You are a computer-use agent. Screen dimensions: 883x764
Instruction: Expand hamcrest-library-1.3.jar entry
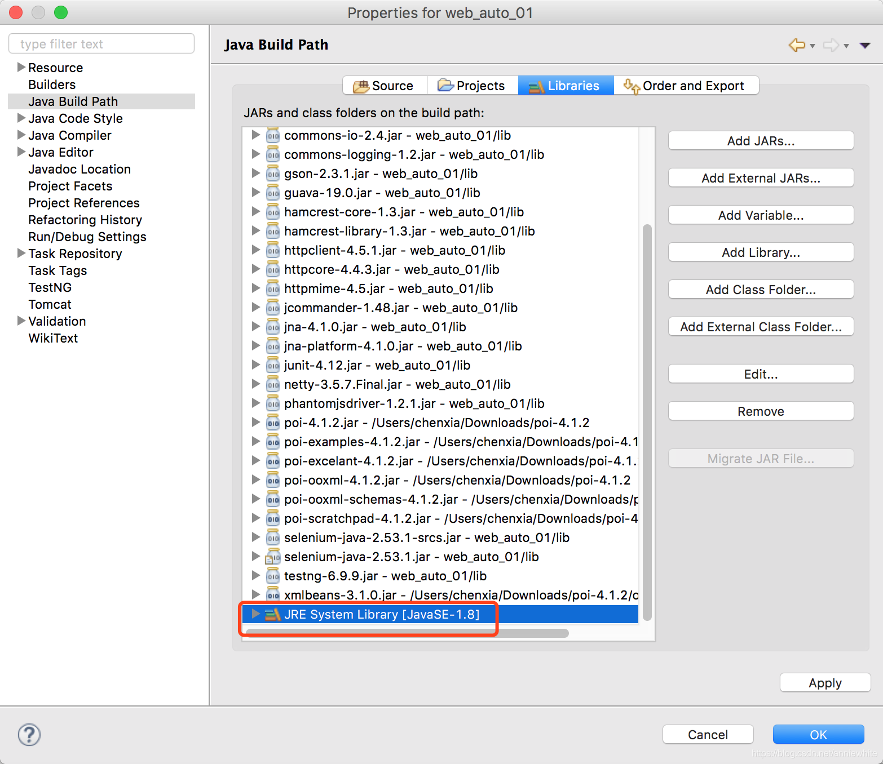[255, 230]
